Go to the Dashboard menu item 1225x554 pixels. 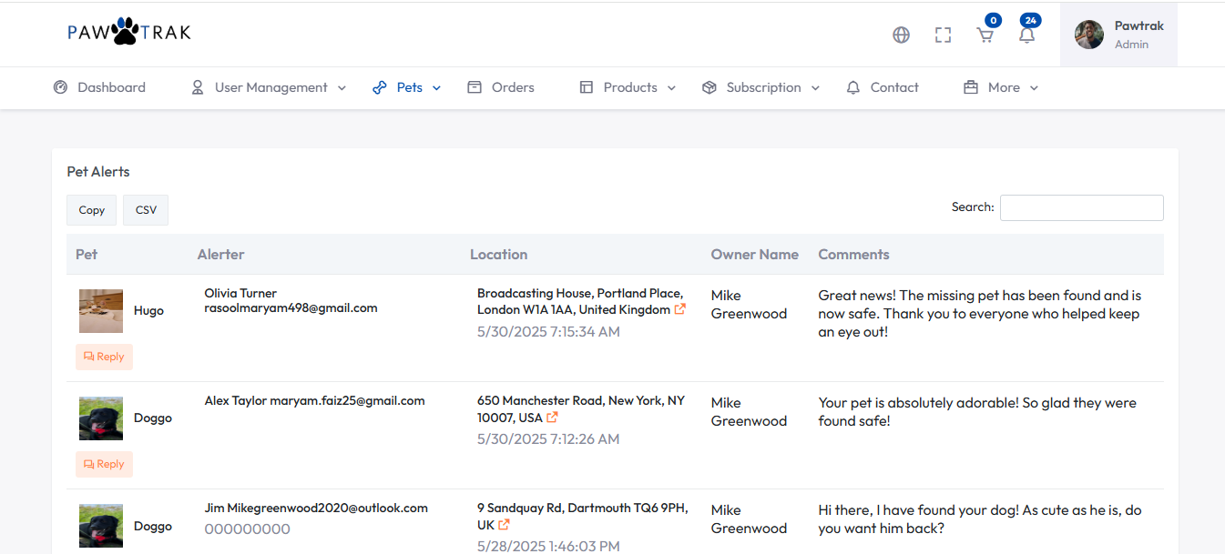point(99,87)
